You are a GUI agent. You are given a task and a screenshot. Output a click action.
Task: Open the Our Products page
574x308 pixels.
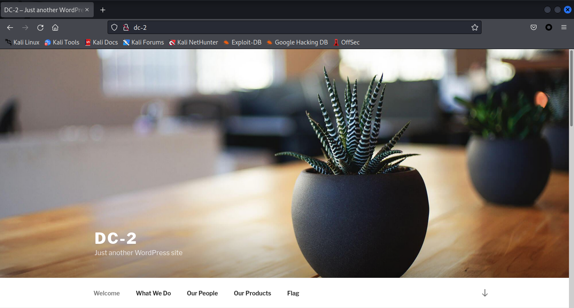(253, 293)
